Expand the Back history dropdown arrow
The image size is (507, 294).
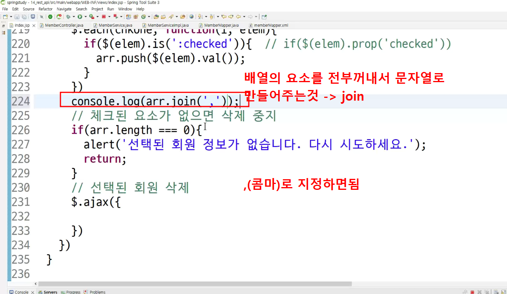tap(244, 17)
